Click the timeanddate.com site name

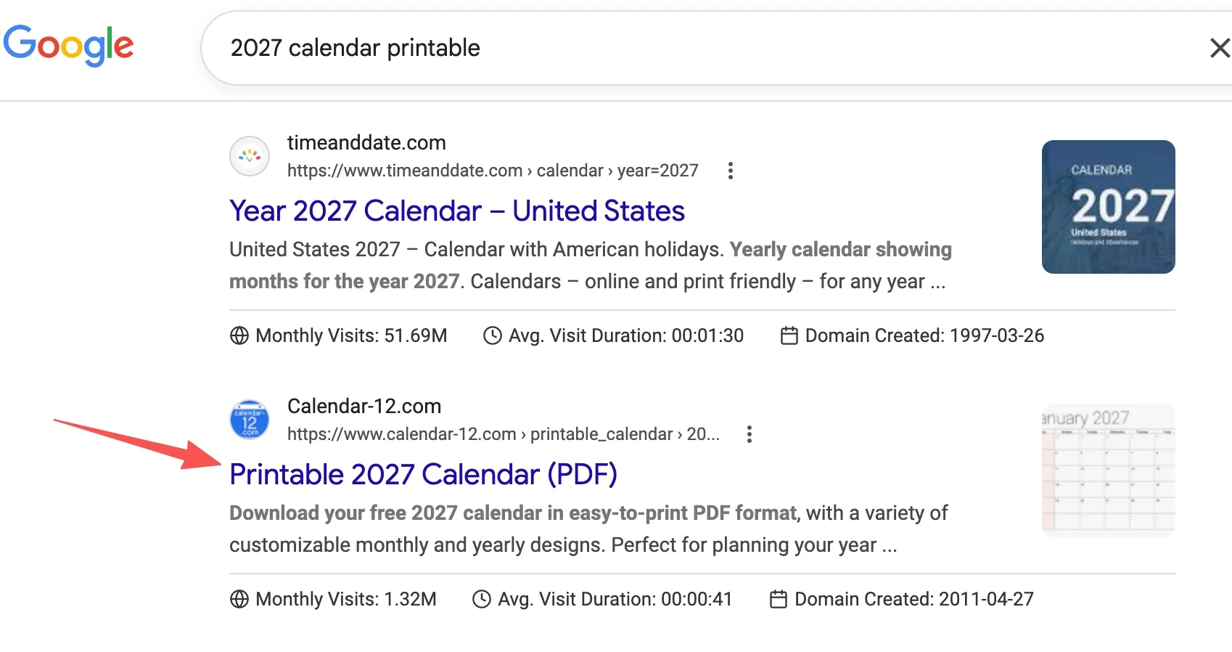point(366,142)
